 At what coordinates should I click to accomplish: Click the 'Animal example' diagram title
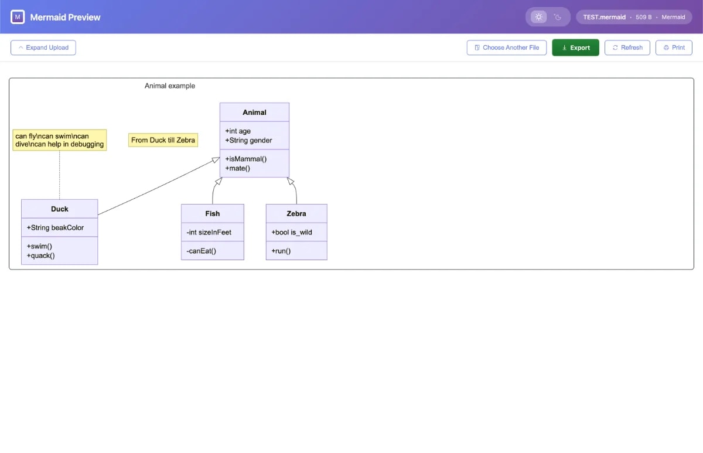click(x=170, y=86)
